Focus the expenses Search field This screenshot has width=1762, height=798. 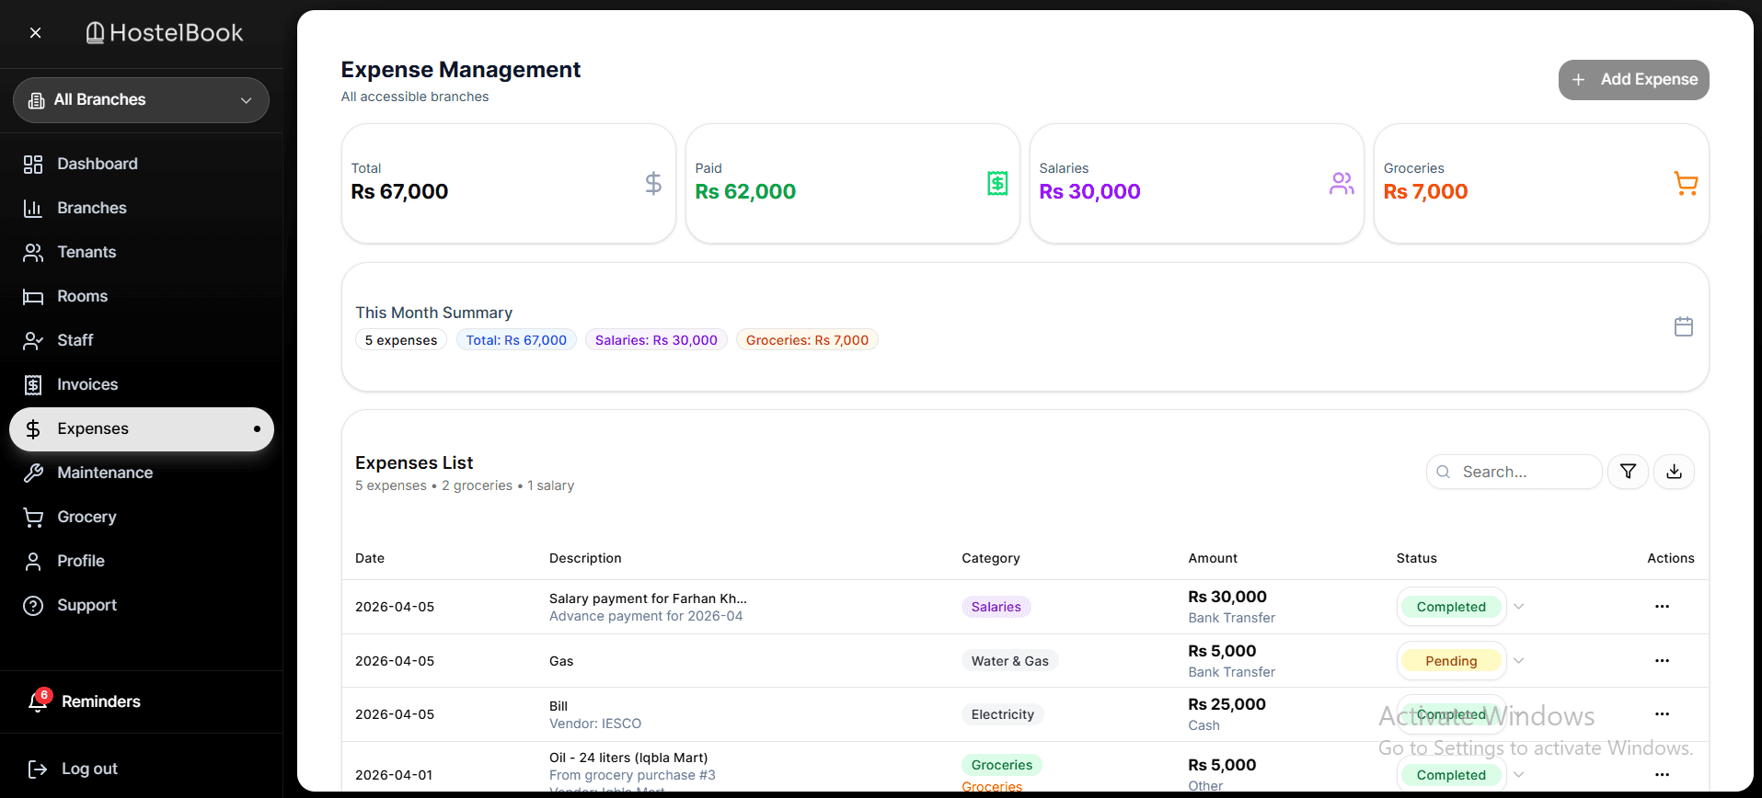click(1514, 472)
